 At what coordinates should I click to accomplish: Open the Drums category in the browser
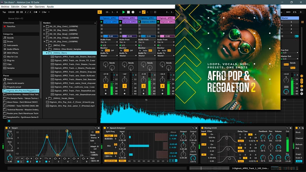click(10, 42)
